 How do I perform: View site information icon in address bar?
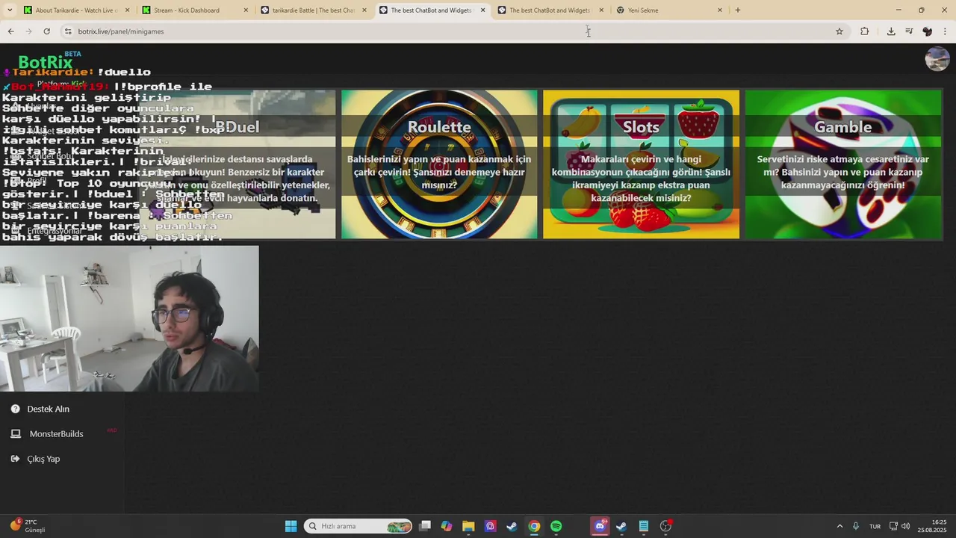68,31
